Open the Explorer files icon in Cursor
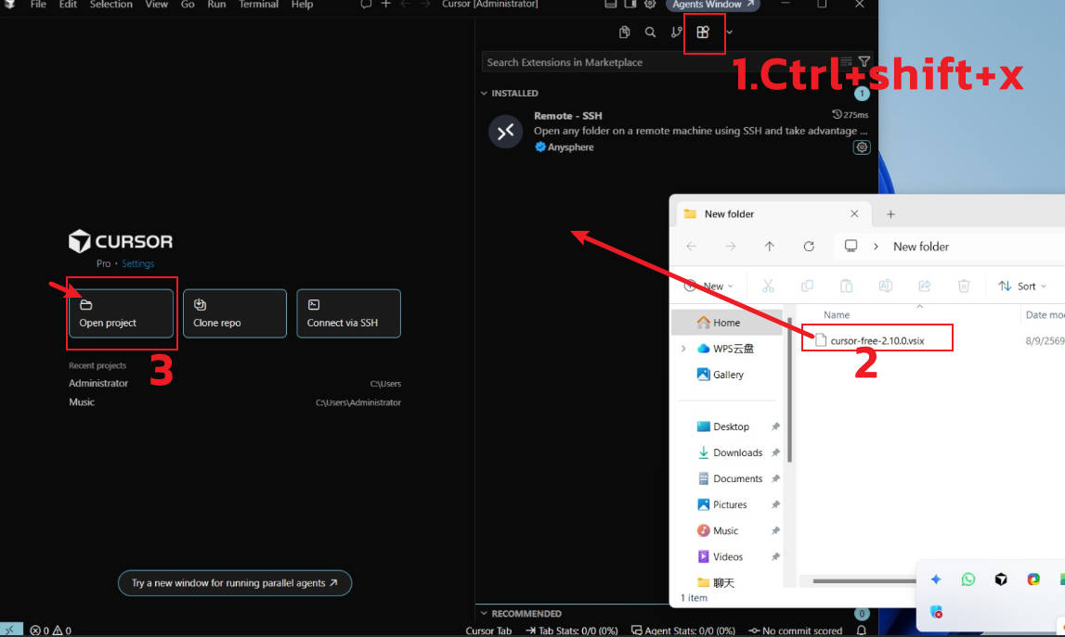This screenshot has width=1065, height=637. coord(624,32)
